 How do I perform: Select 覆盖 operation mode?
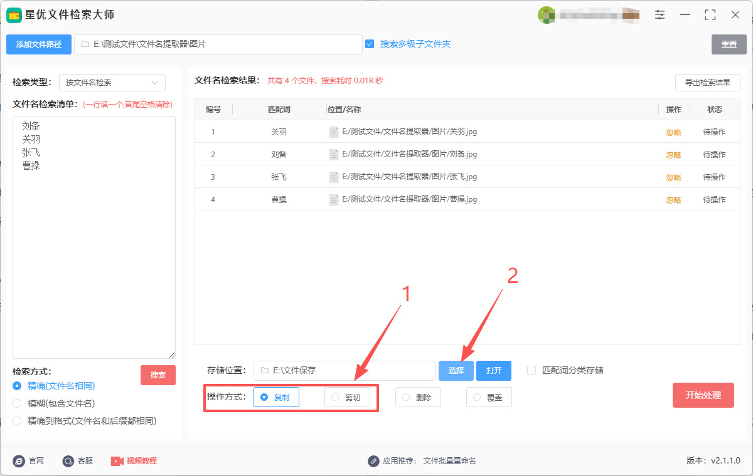[x=489, y=397]
